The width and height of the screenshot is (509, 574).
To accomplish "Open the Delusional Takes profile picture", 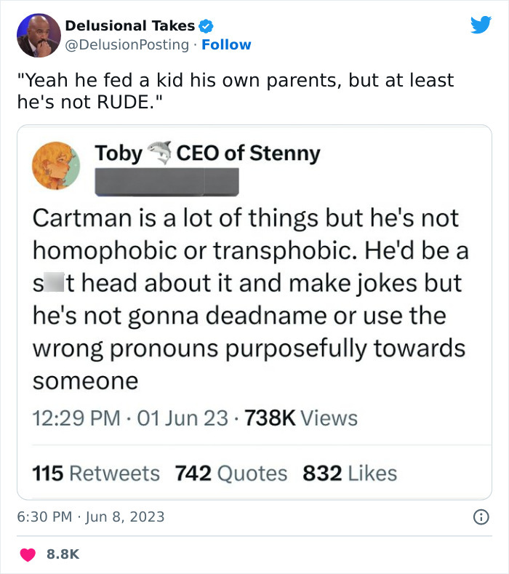I will tap(39, 35).
